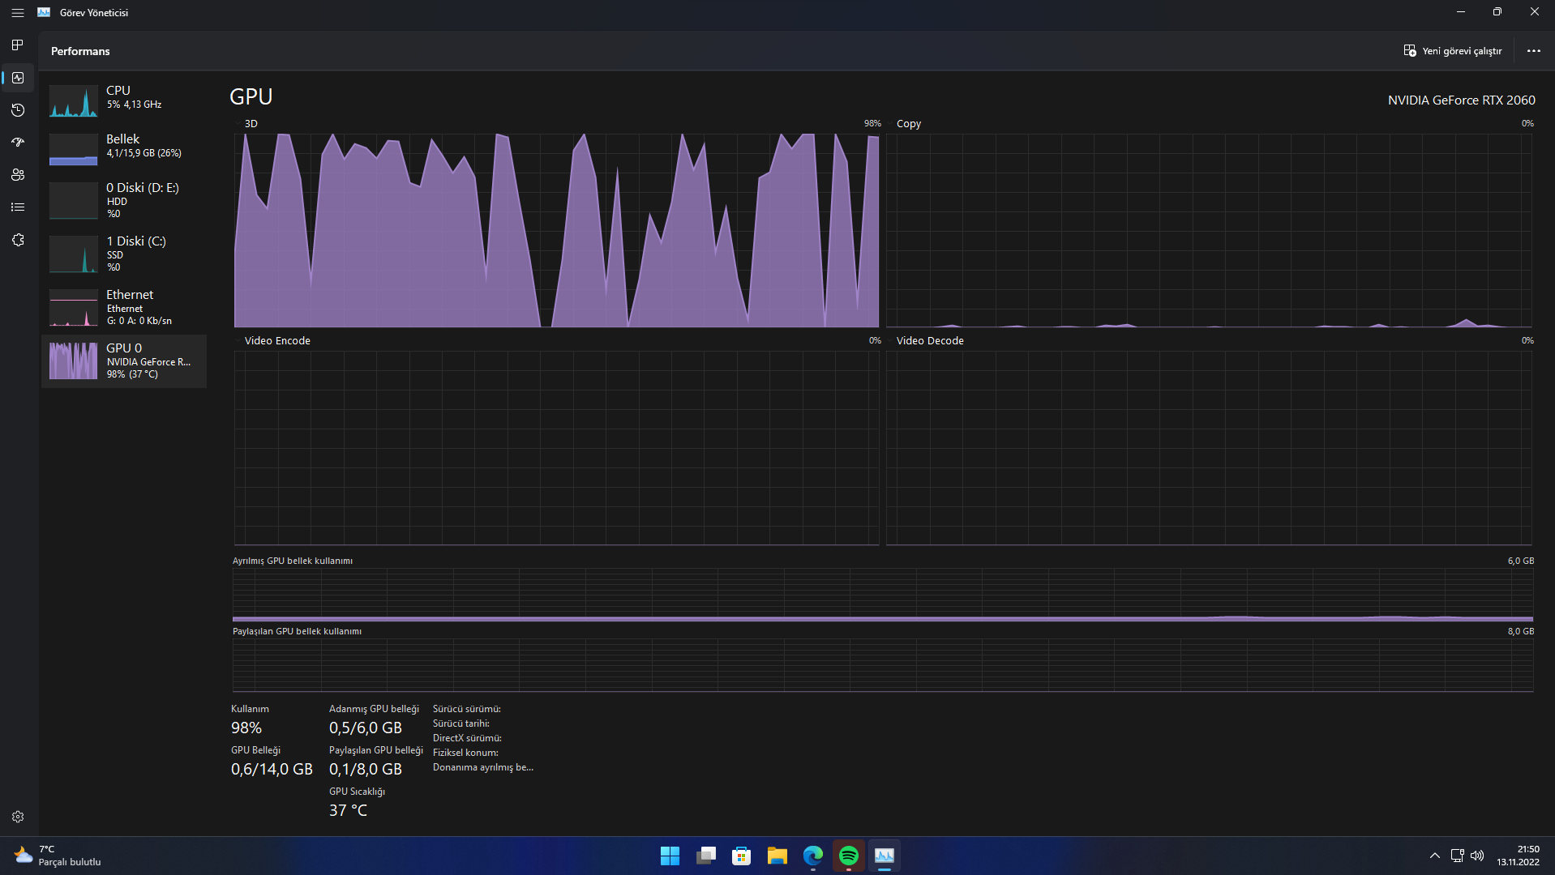Select Ethernet in the performance list
Viewport: 1555px width, 875px height.
pyautogui.click(x=124, y=307)
